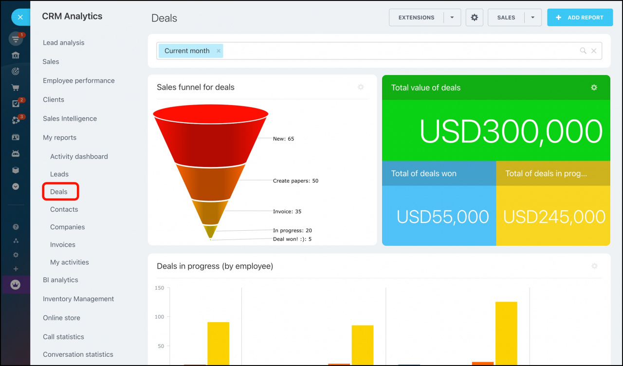Click the 'Create papers: 50' label
The width and height of the screenshot is (623, 366).
pyautogui.click(x=295, y=181)
